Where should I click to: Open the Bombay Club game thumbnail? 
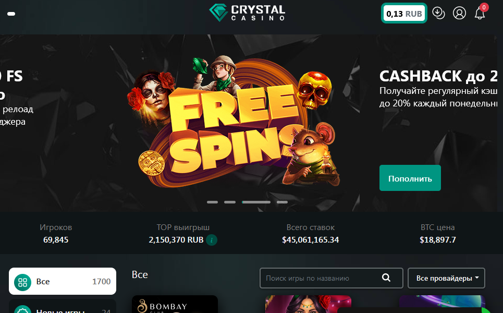coord(175,304)
